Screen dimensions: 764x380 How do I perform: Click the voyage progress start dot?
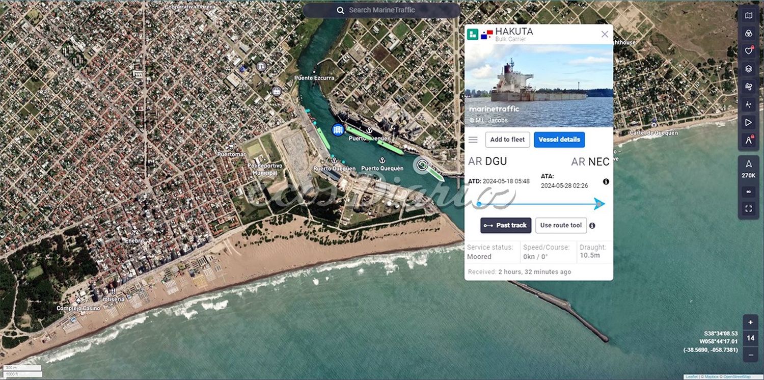479,204
